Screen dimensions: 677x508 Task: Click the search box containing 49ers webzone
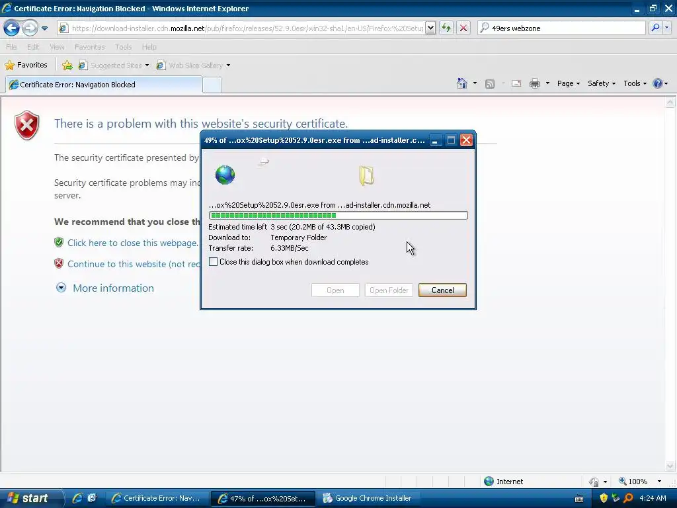click(x=561, y=28)
